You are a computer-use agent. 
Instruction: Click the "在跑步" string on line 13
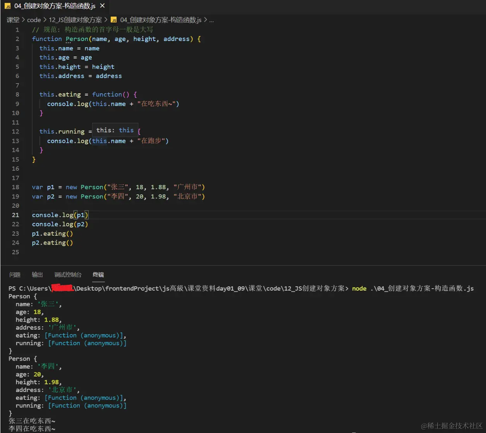[151, 141]
